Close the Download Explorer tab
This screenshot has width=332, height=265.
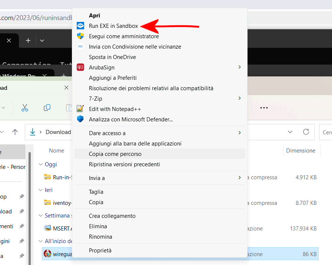point(66,88)
